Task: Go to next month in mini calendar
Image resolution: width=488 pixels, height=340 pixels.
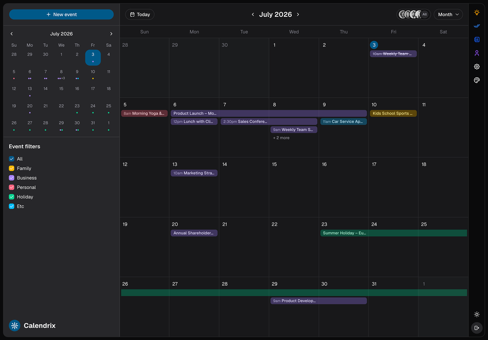Action: [x=111, y=34]
